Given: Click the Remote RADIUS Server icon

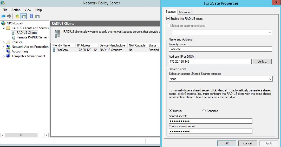Looking at the screenshot, I should (x=13, y=37).
